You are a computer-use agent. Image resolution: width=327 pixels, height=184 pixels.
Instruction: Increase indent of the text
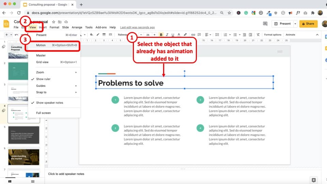[250, 35]
